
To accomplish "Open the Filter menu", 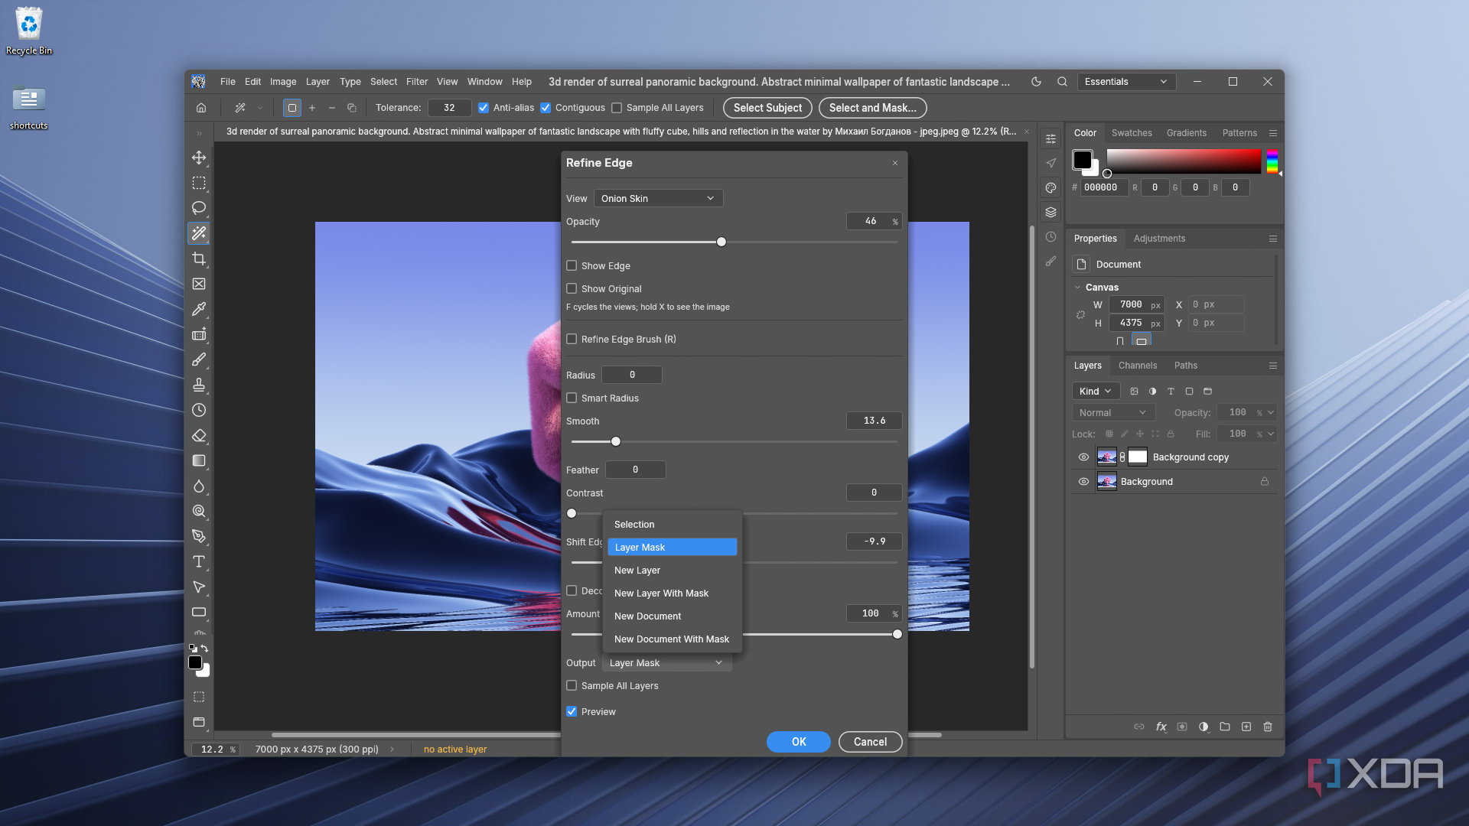I will (x=417, y=82).
